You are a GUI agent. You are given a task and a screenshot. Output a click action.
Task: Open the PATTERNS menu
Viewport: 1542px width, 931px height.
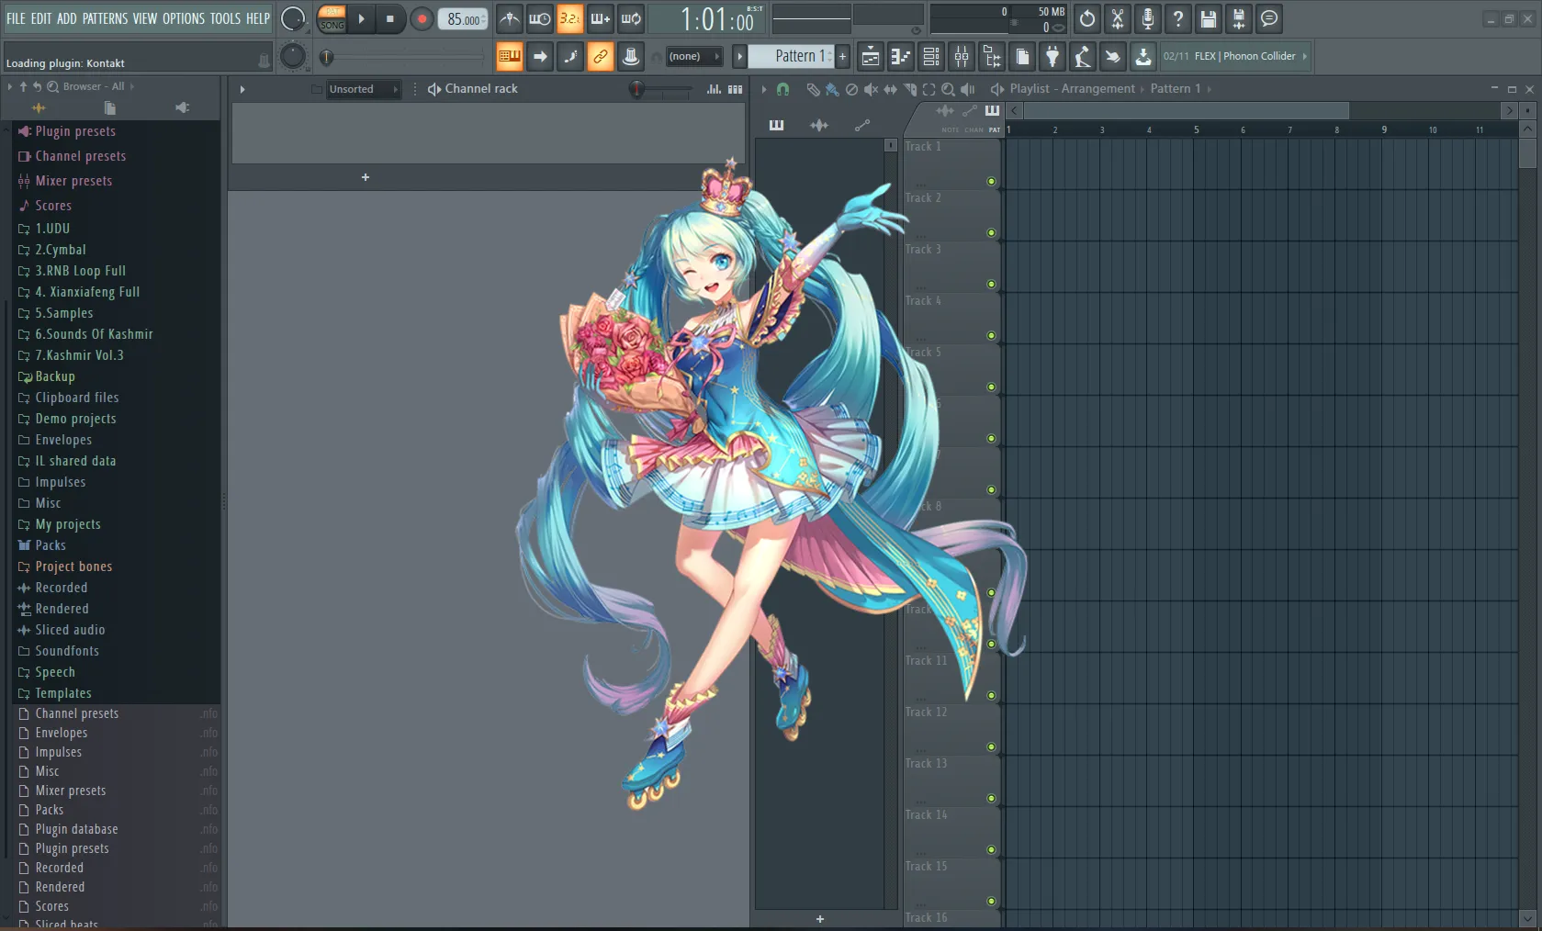tap(105, 18)
